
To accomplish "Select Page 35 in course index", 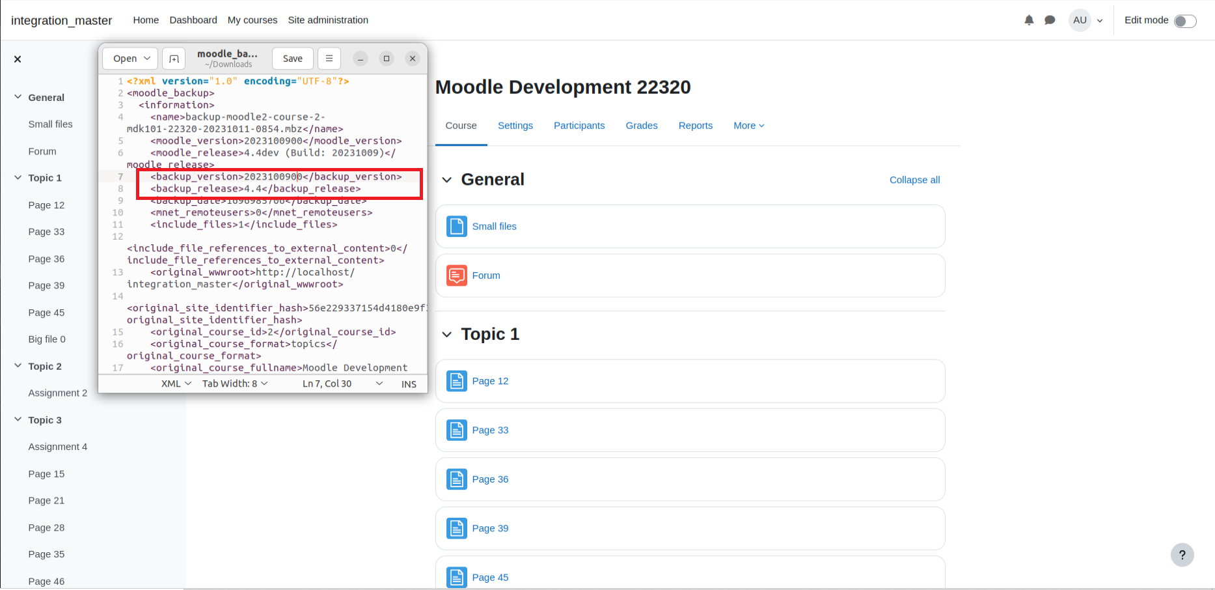I will (46, 555).
